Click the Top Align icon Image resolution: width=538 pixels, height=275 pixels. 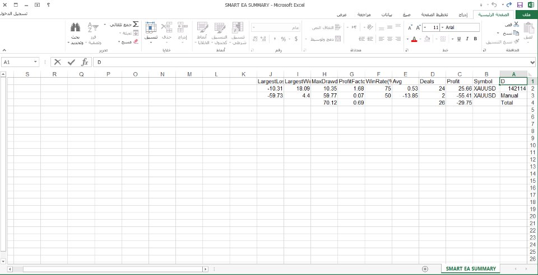(x=398, y=27)
